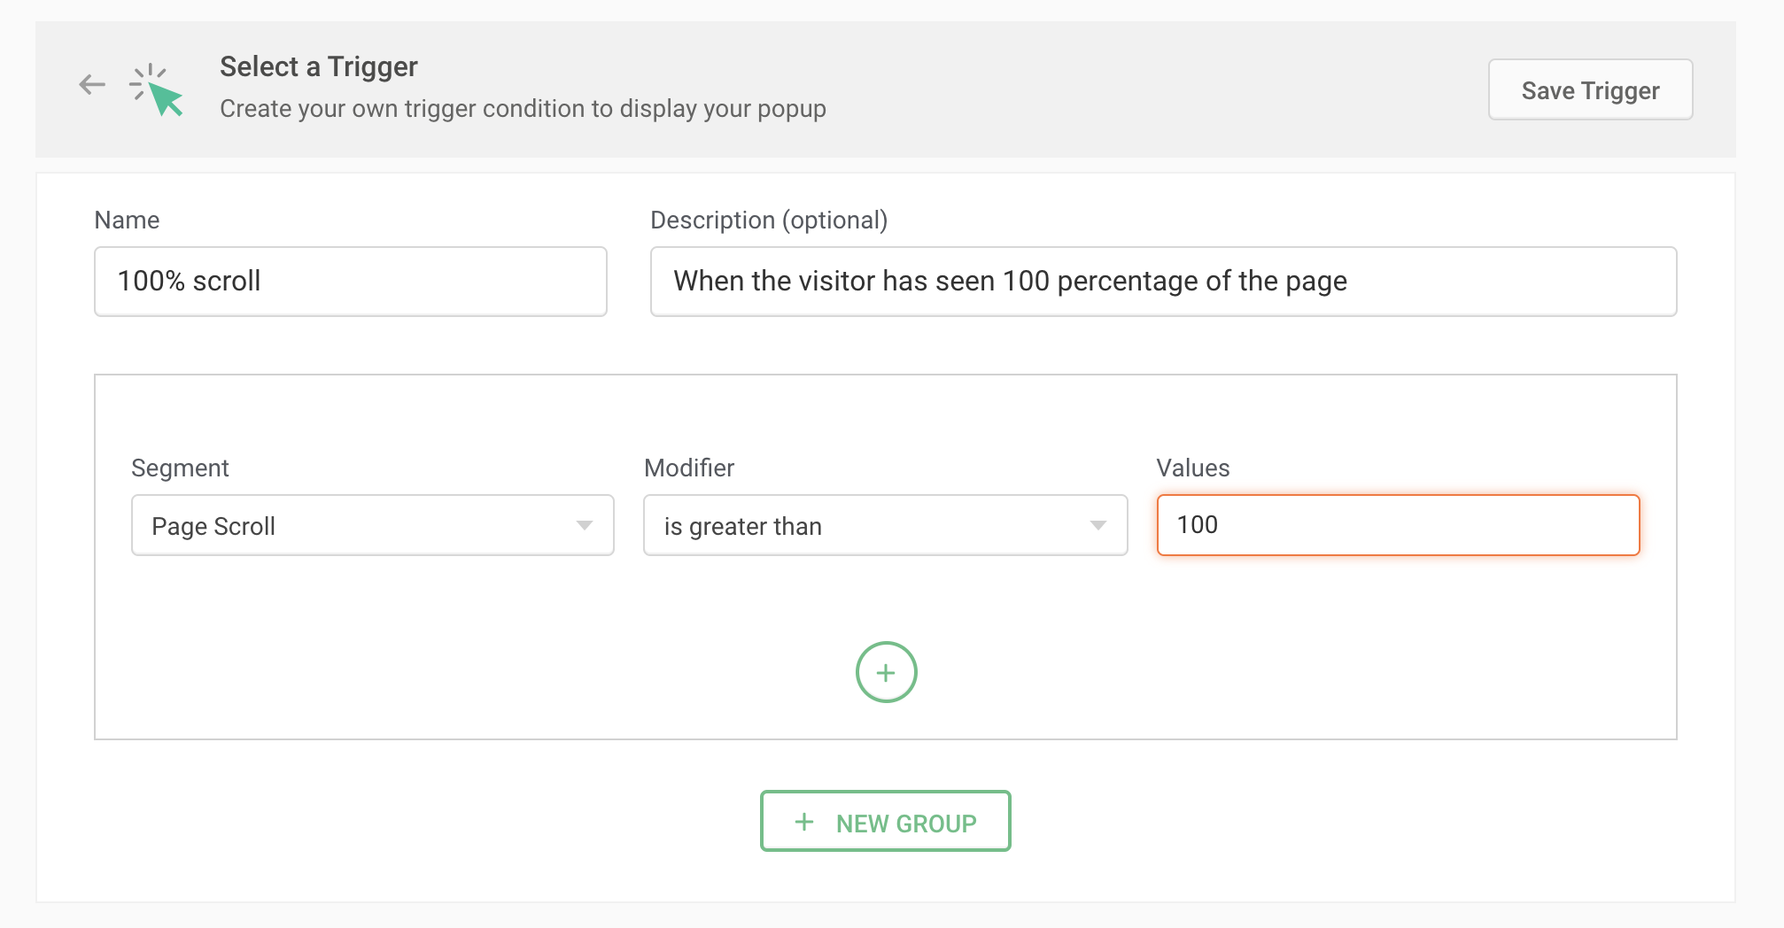The height and width of the screenshot is (928, 1784).
Task: Click the back arrow icon
Action: [92, 85]
